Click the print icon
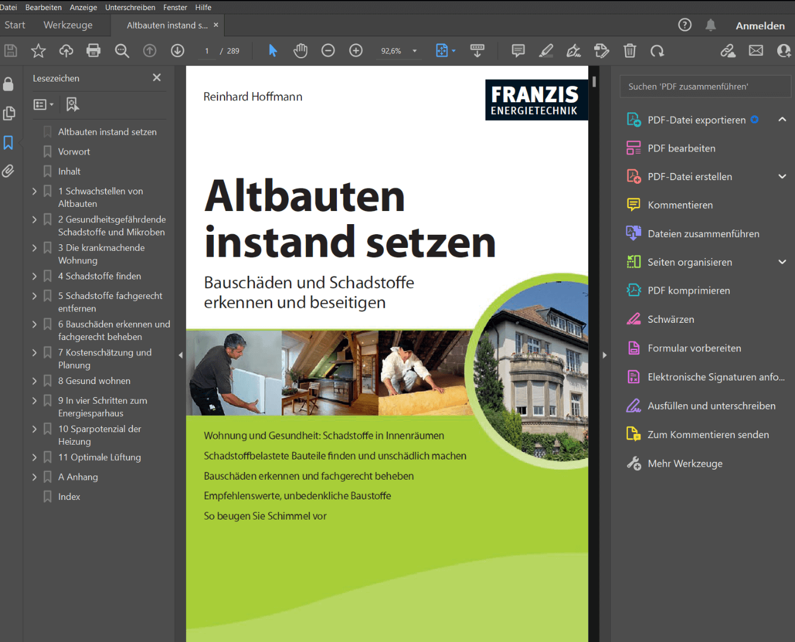Viewport: 795px width, 642px height. tap(93, 51)
